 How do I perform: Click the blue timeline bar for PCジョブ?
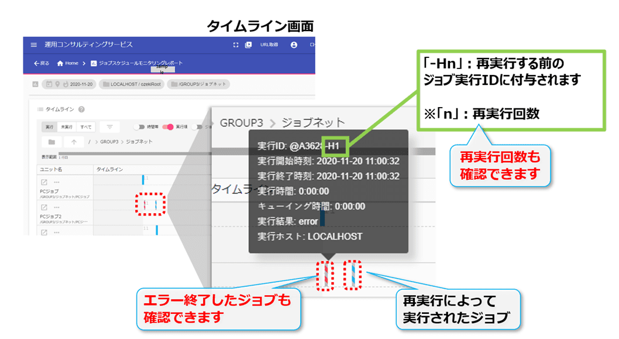pyautogui.click(x=143, y=180)
